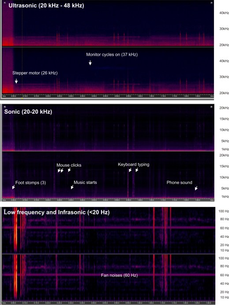This screenshot has height=305, width=229.
Task: Click the "Phone sound" label
Action: (180, 183)
